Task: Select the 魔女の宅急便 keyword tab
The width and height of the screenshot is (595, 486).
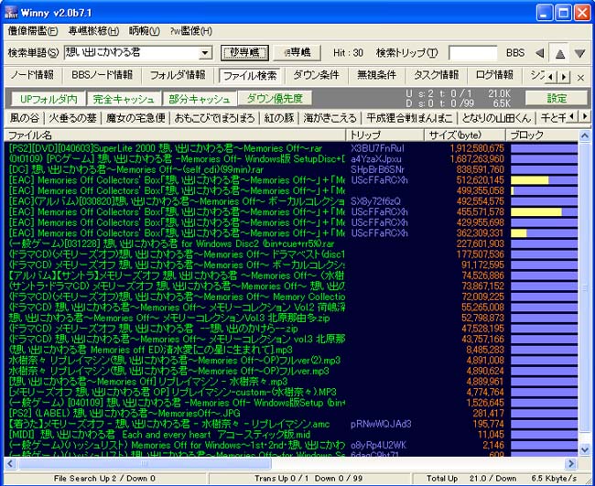Action: point(135,118)
